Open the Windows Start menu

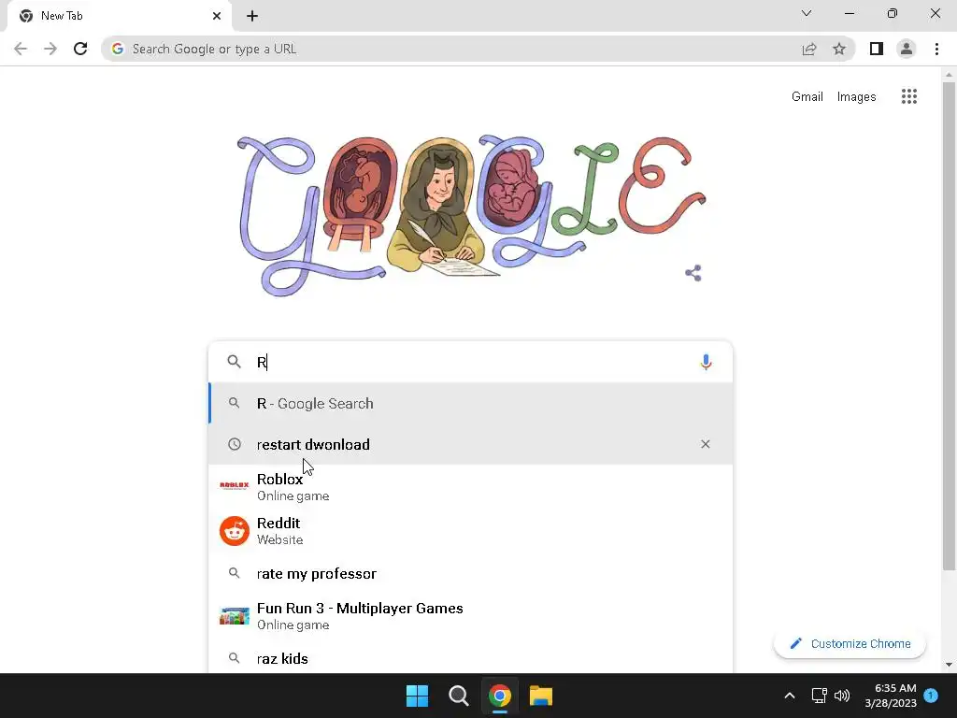[x=418, y=696]
